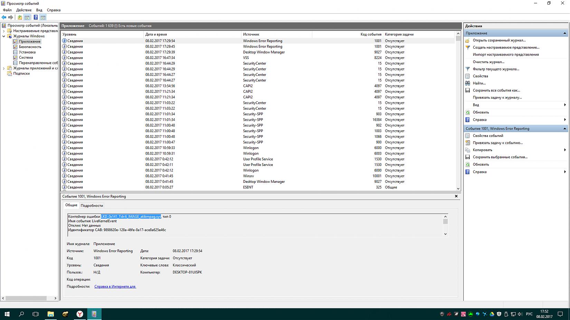Open the Windows Start menu
Image resolution: width=570 pixels, height=320 pixels.
(7, 314)
